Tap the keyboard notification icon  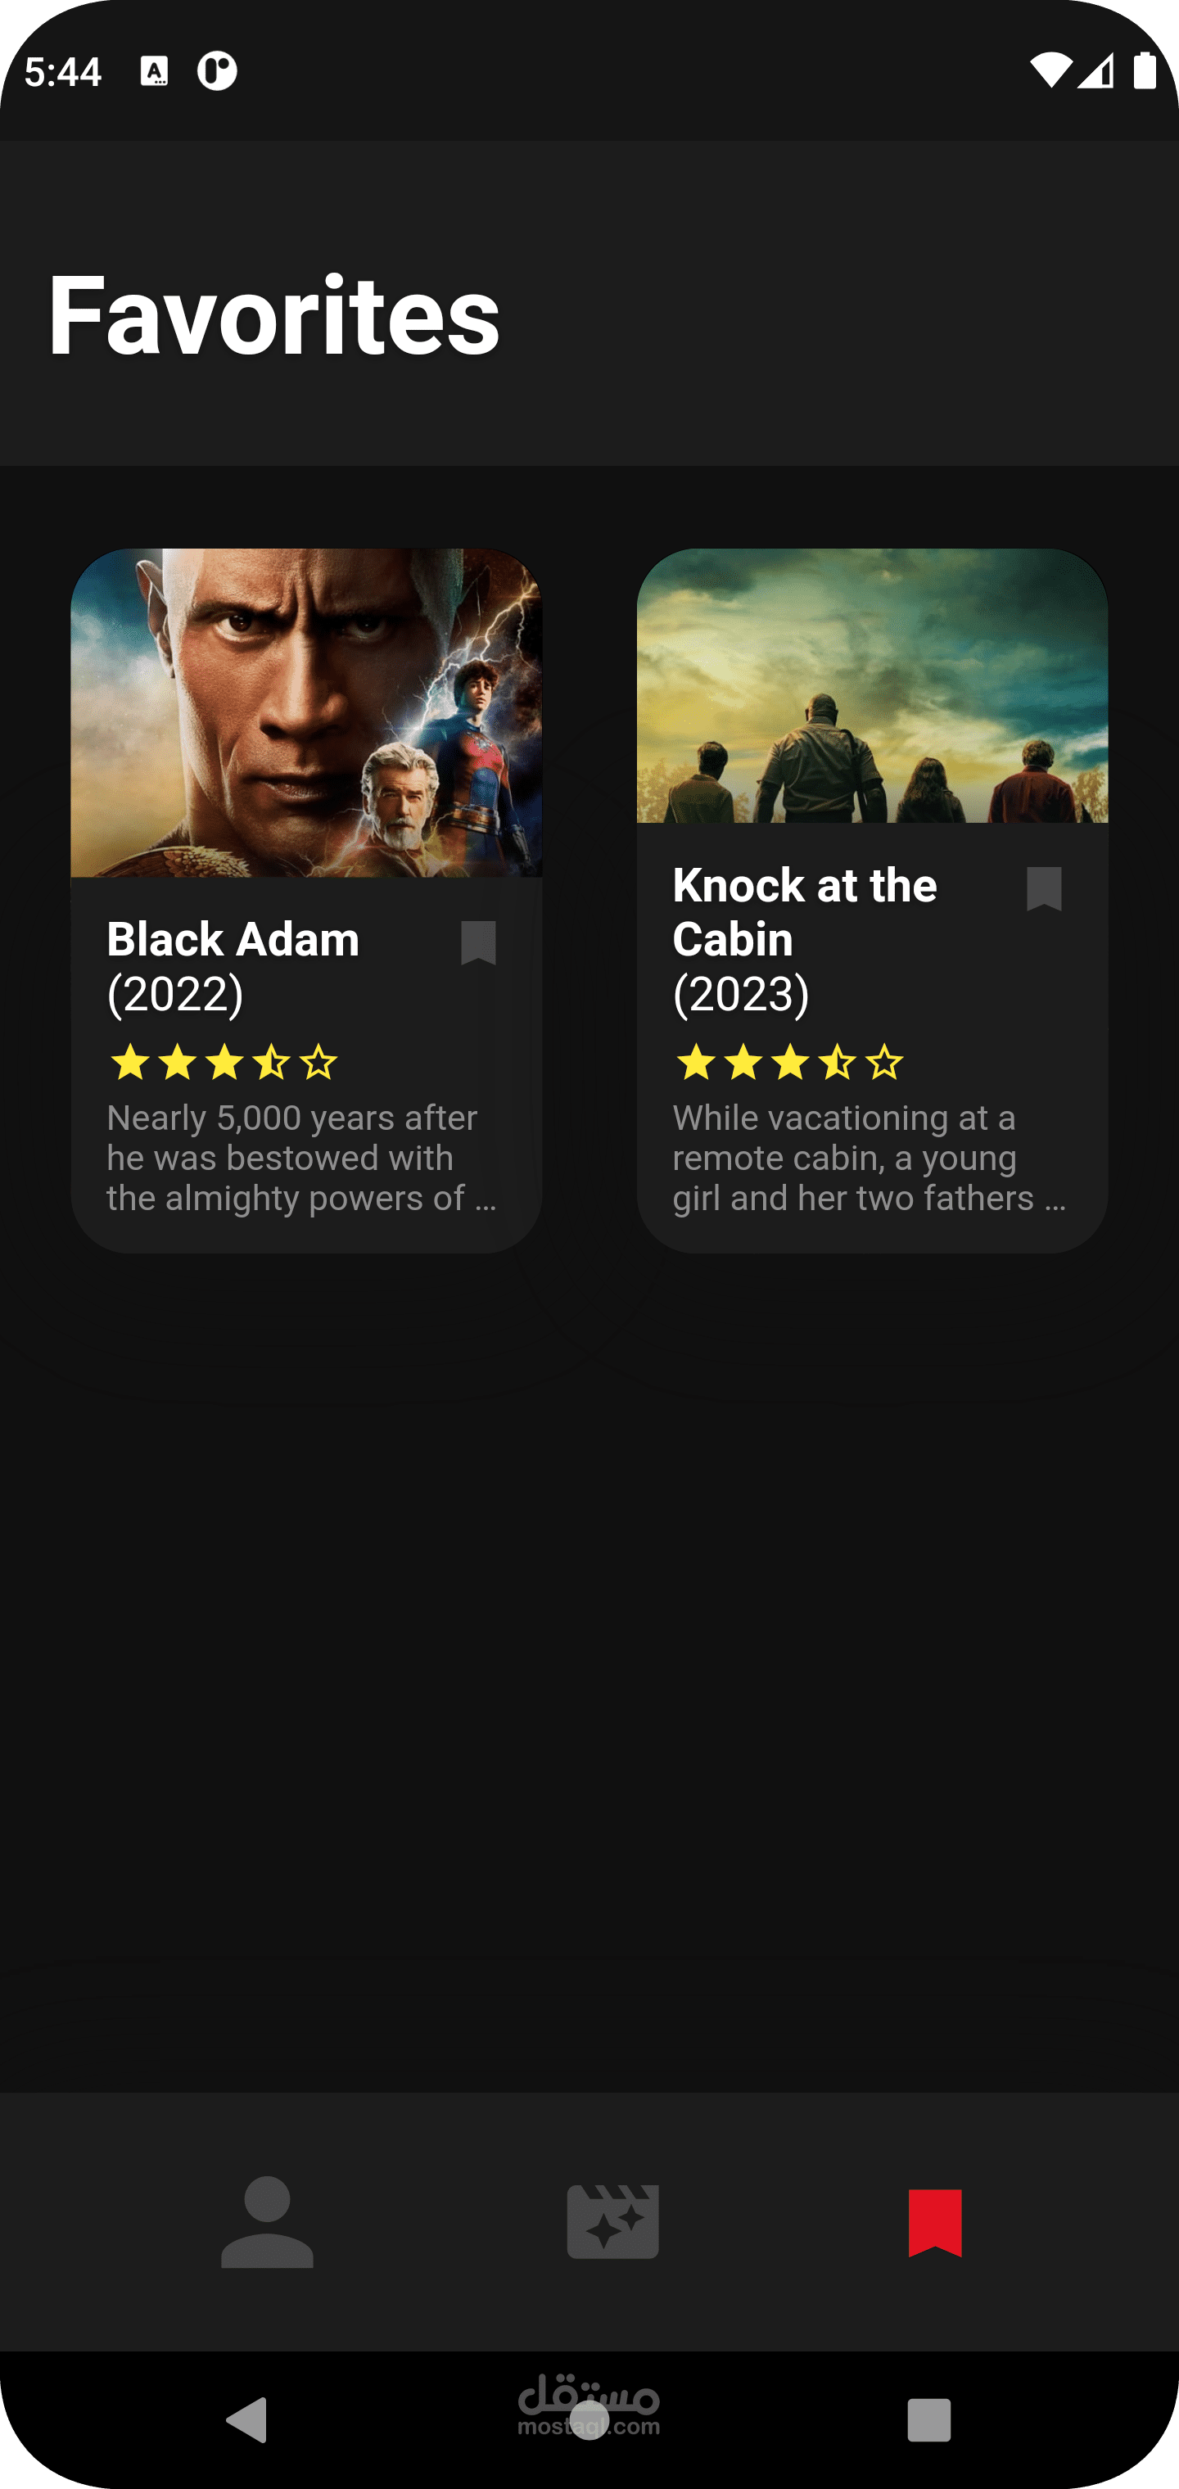tap(155, 70)
